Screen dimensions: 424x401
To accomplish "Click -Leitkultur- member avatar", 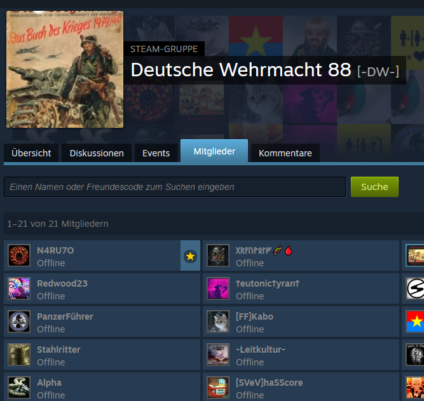I will coord(218,355).
